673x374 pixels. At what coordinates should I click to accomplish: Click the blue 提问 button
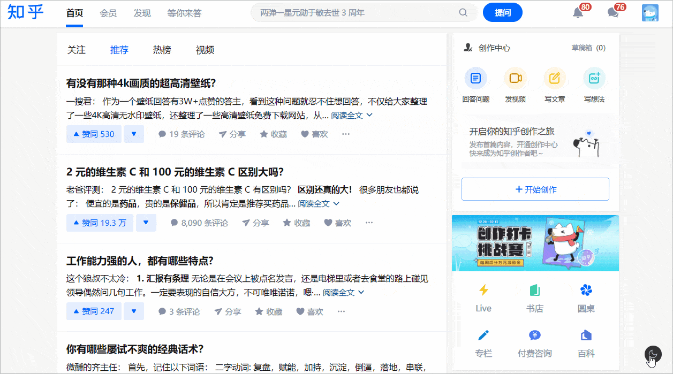click(502, 13)
